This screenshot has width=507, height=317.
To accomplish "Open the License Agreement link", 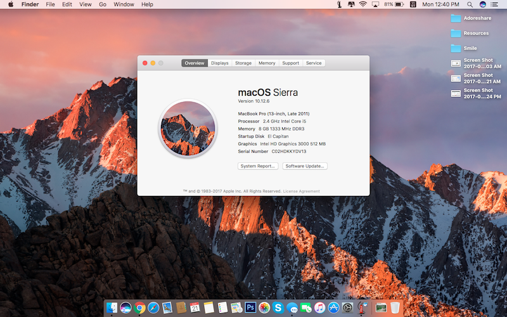I will [302, 191].
